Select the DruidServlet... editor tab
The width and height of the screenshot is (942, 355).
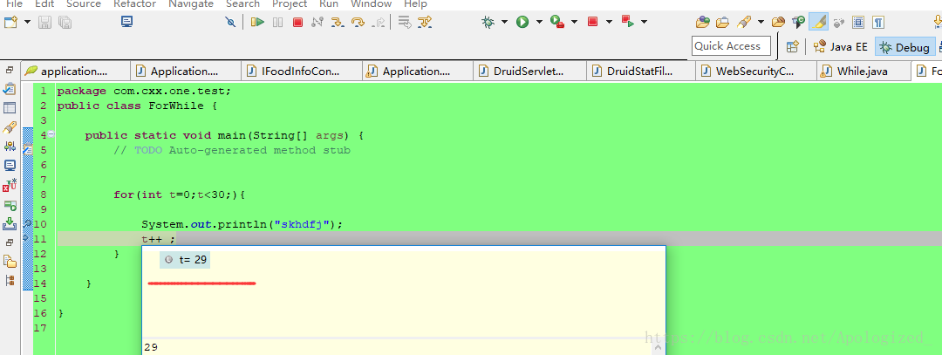529,71
